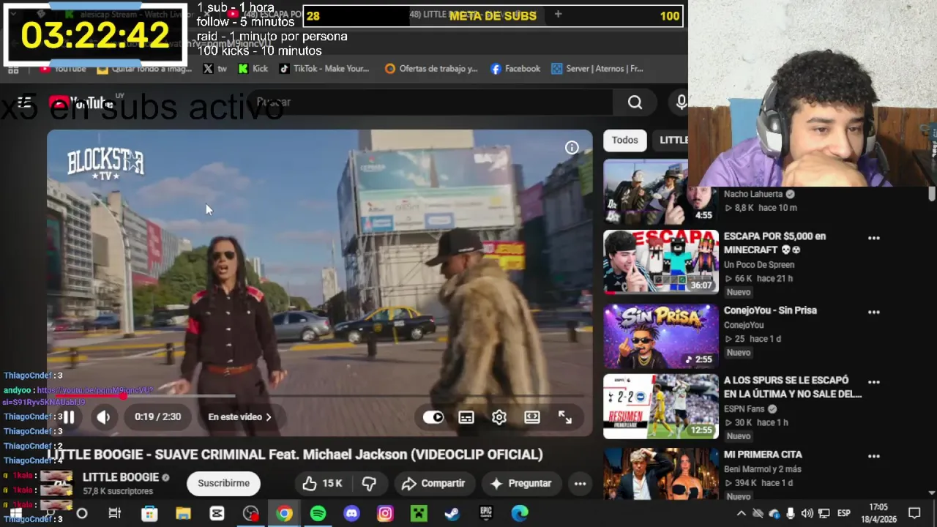The height and width of the screenshot is (527, 937).
Task: Open options for 'ConejoYou - Sin Prisa' video
Action: click(x=873, y=313)
